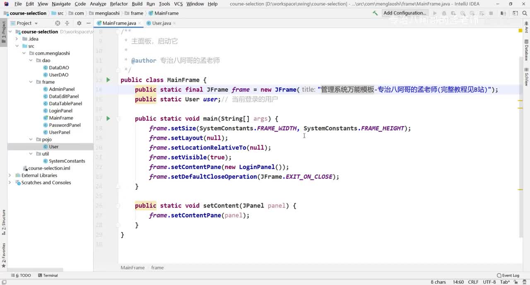This screenshot has width=530, height=285.
Task: Click the fold toggle beside setContent method
Action: click(x=118, y=205)
